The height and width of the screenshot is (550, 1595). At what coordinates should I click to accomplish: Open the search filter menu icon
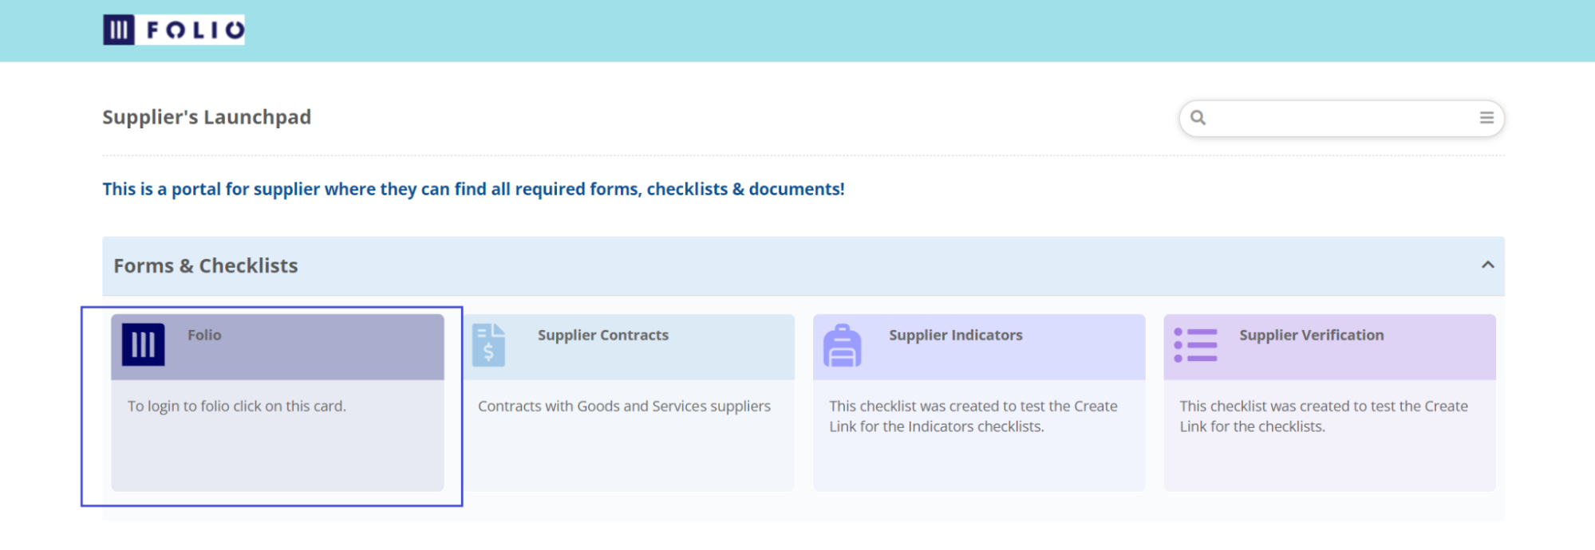tap(1486, 118)
